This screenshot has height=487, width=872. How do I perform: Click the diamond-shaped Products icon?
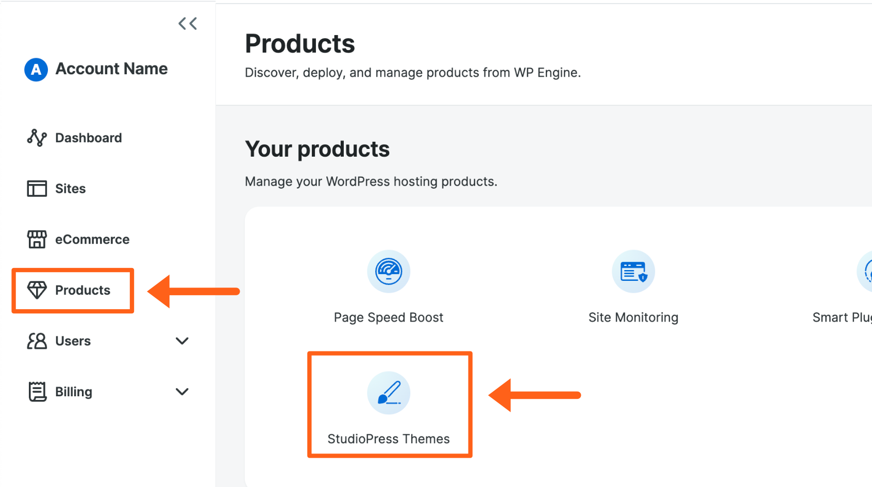tap(37, 290)
